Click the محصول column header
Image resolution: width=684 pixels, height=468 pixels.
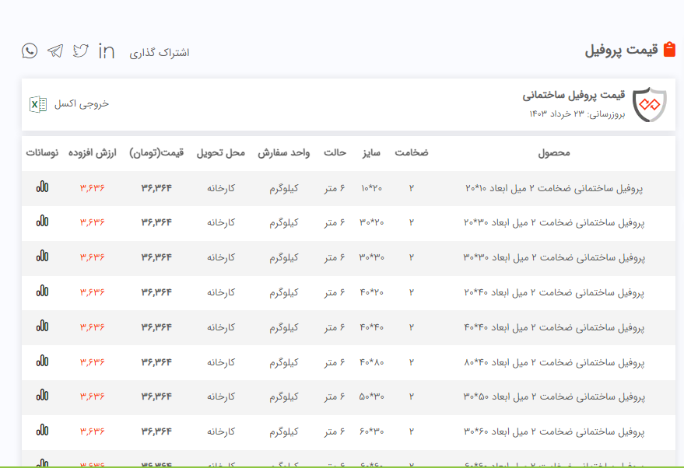(554, 153)
